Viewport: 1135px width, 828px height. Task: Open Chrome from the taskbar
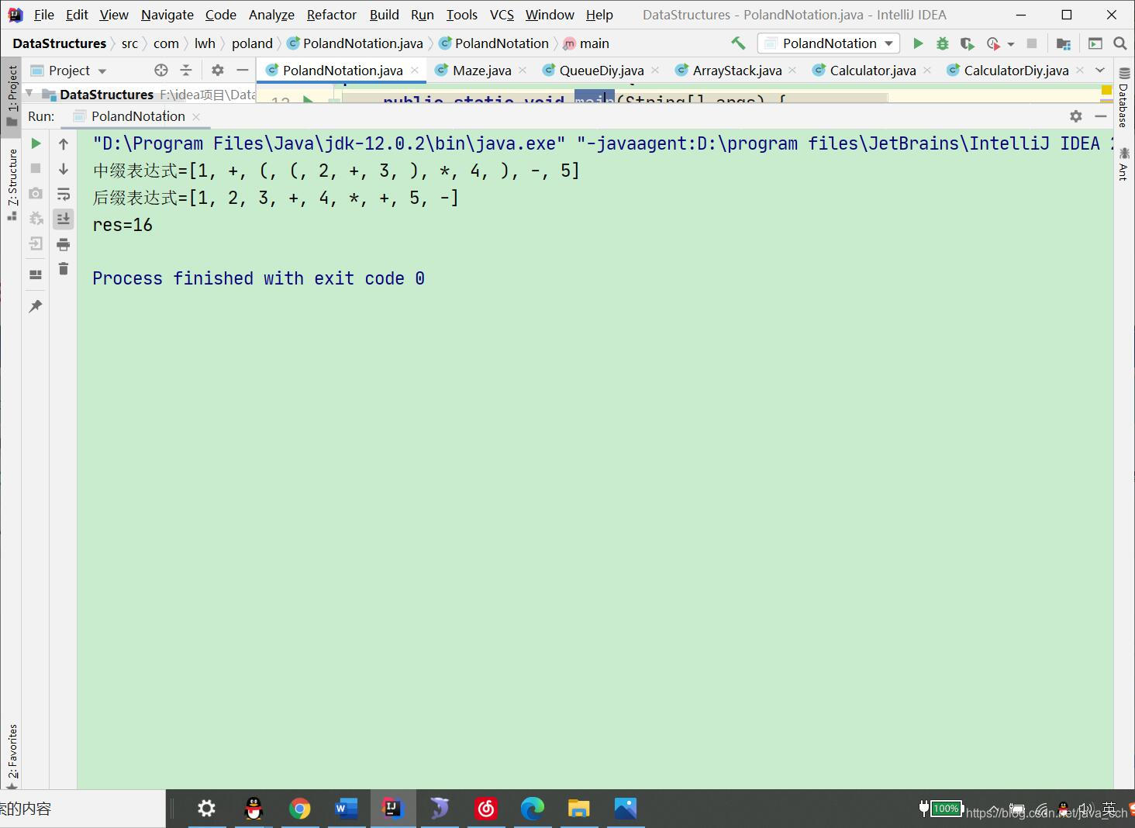300,809
